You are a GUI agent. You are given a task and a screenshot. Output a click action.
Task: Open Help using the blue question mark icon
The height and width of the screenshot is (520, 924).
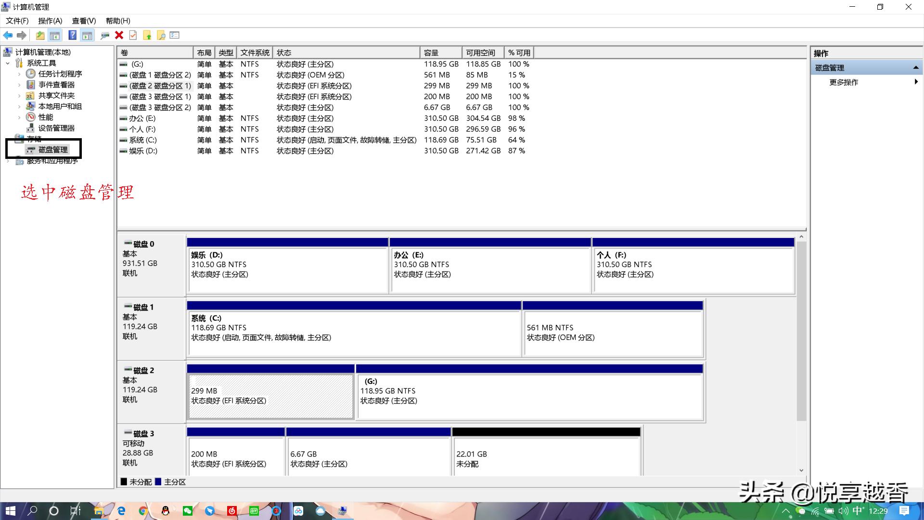[x=72, y=35]
